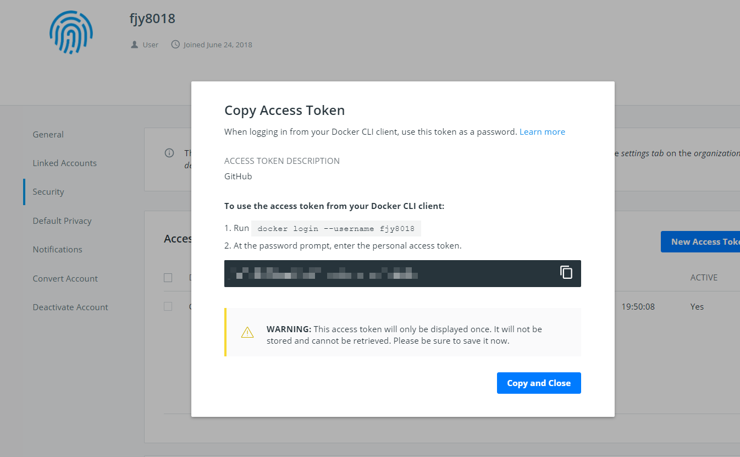Click the New Access Token button

tap(700, 242)
